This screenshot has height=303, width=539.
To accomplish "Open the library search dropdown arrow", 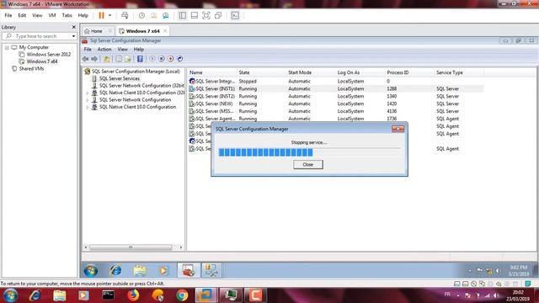I will (x=73, y=36).
